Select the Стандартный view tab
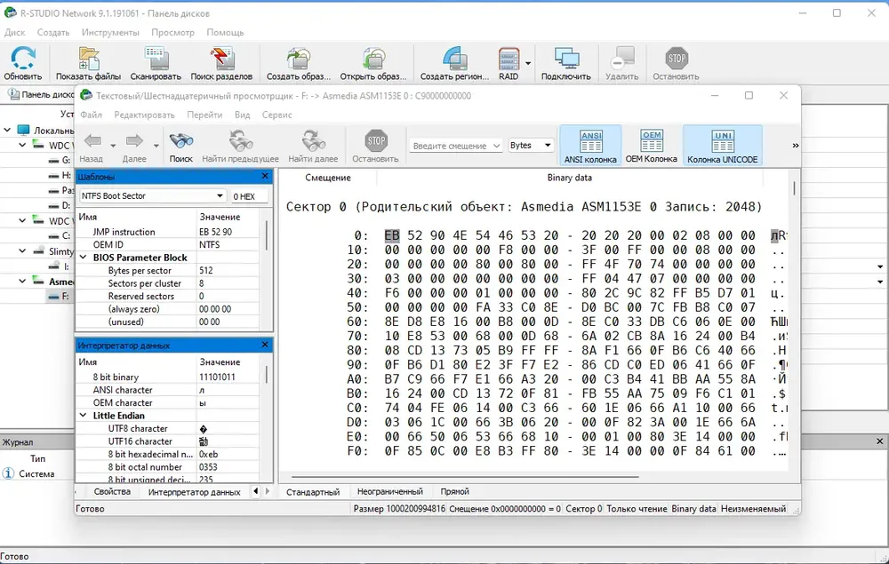 pos(313,491)
